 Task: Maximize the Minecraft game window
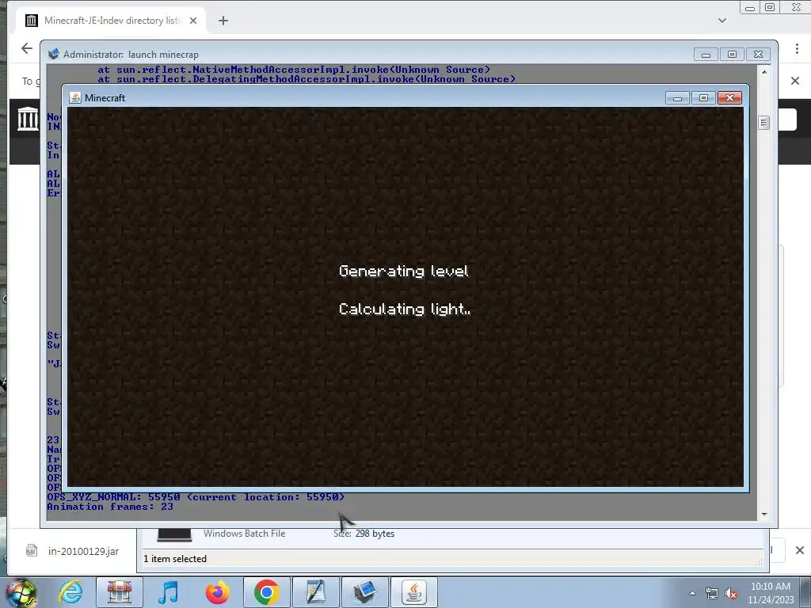703,98
